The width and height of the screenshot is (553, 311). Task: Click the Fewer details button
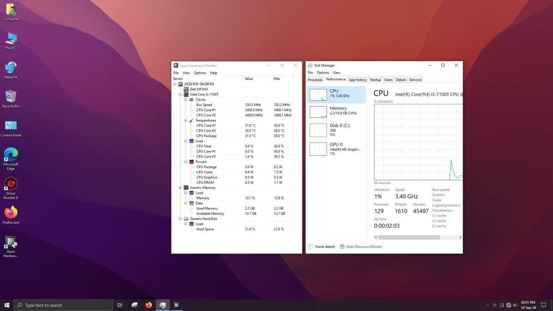pyautogui.click(x=321, y=246)
